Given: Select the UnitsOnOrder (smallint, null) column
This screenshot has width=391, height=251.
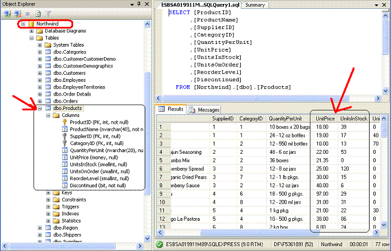Looking at the screenshot, I should (100, 171).
